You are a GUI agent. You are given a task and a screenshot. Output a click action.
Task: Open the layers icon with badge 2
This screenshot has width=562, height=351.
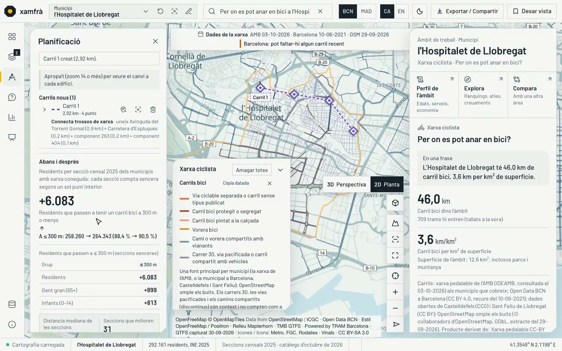point(12,57)
